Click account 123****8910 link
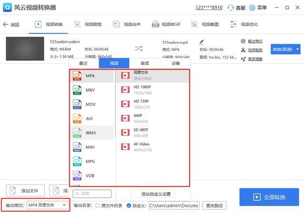This screenshot has width=305, height=214. 209,8
